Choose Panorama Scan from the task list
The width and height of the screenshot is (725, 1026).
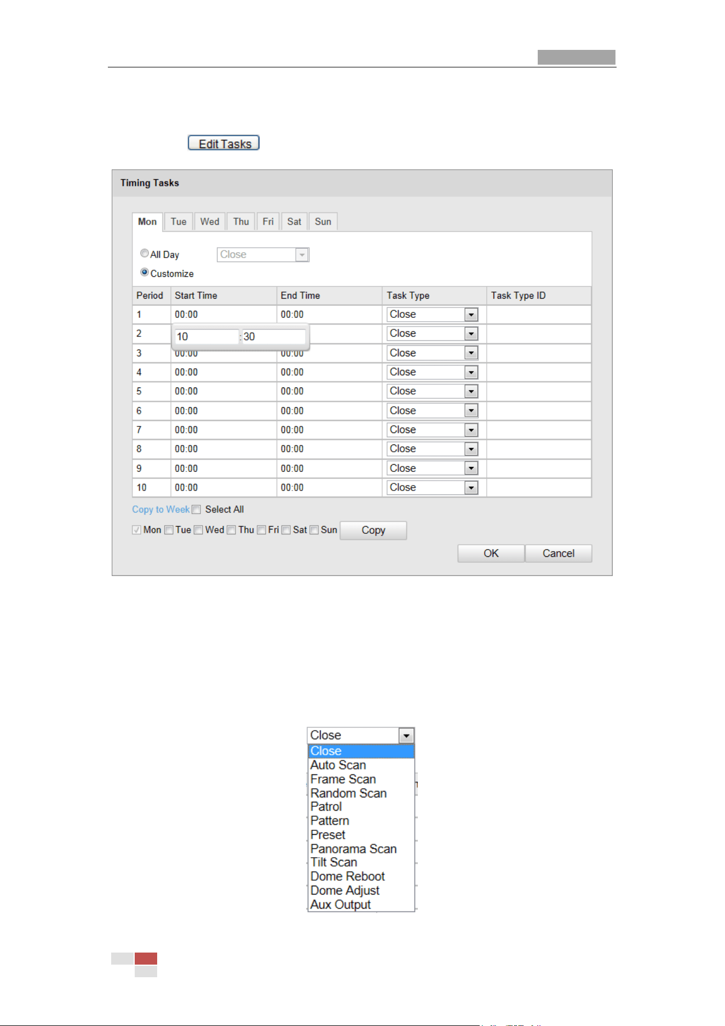click(x=361, y=849)
